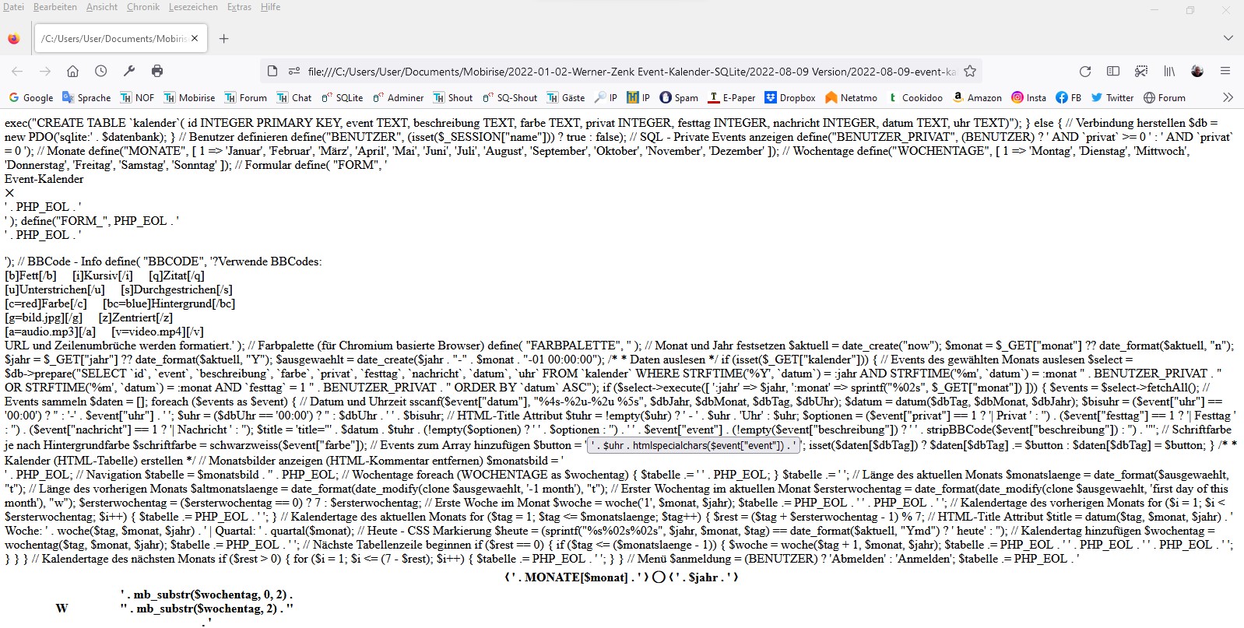This screenshot has width=1244, height=628.
Task: Click the circle between month and year
Action: click(659, 577)
